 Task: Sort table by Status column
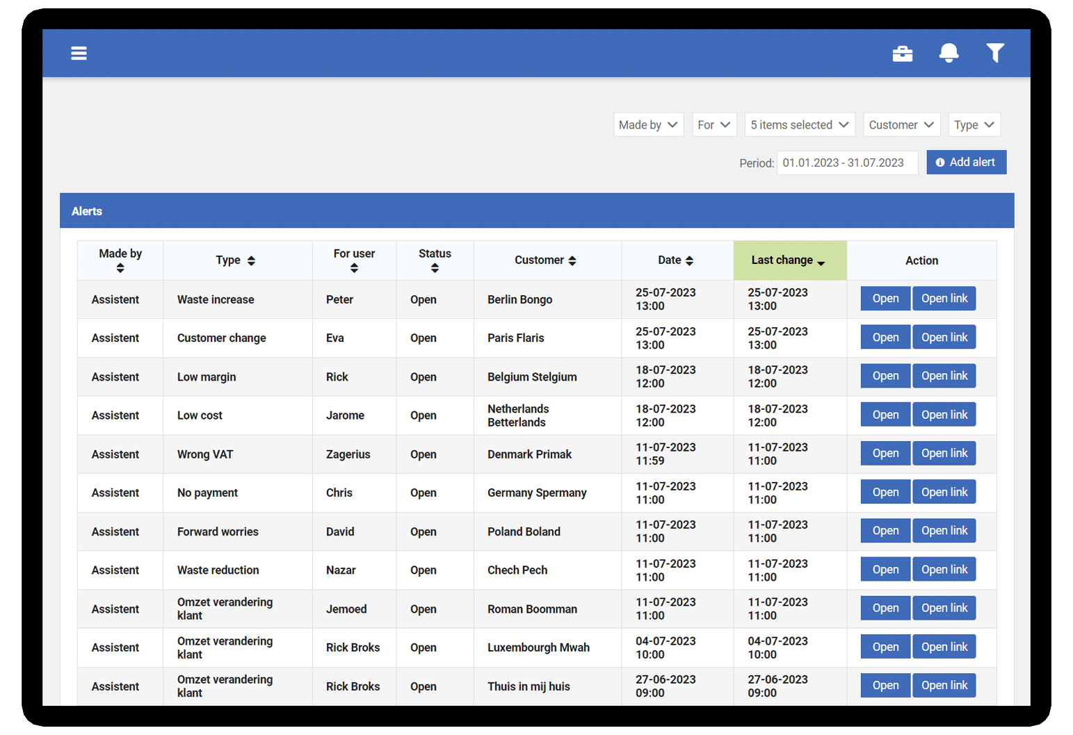435,268
